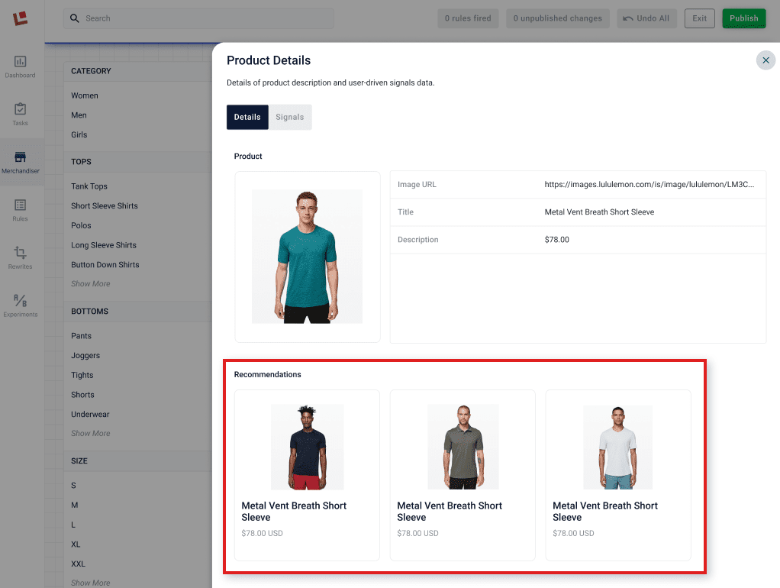Close the Product Details panel
Image resolution: width=780 pixels, height=588 pixels.
tap(765, 60)
